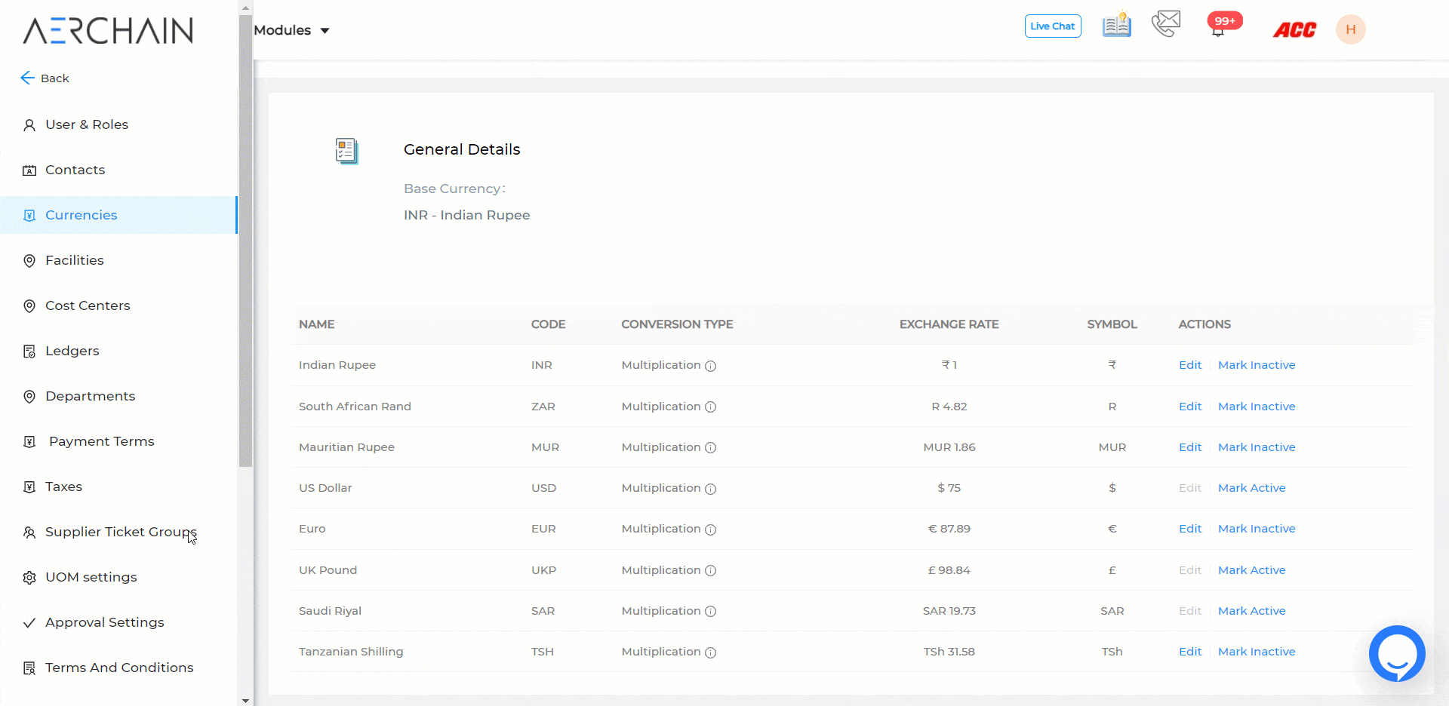1449x706 pixels.
Task: Open the knowledge book icon in header
Action: click(1116, 25)
